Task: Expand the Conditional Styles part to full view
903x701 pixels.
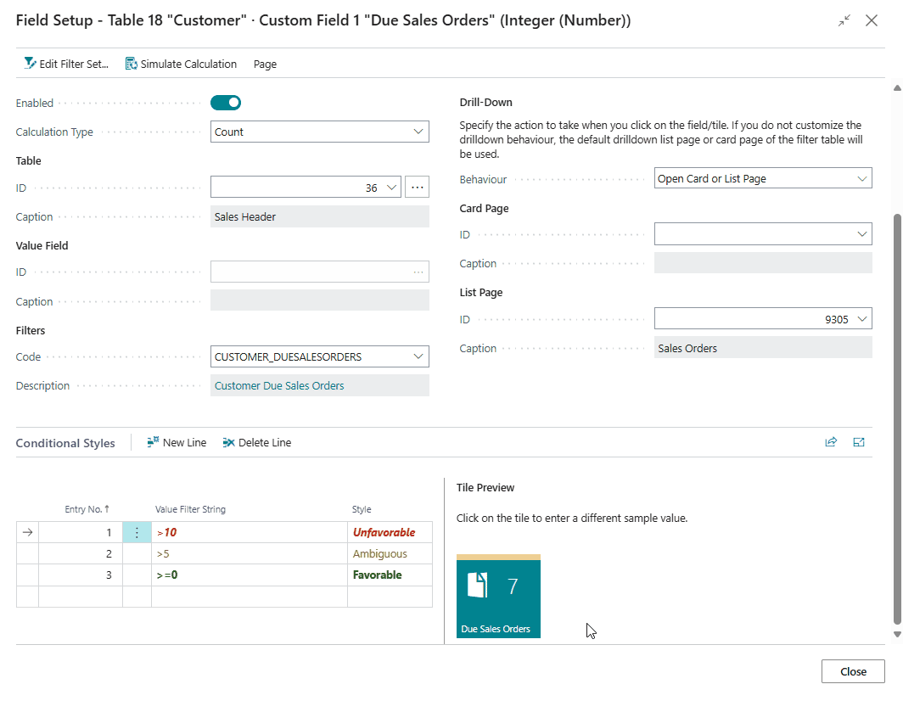Action: (859, 442)
